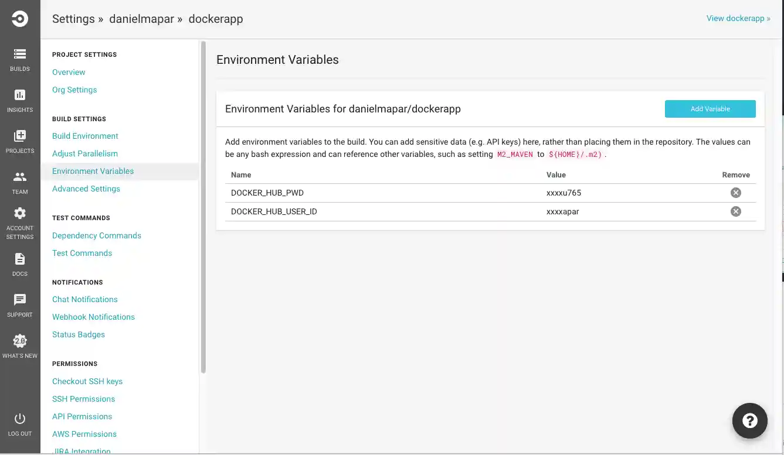Open Chat Notifications settings
The image size is (784, 455).
84,299
